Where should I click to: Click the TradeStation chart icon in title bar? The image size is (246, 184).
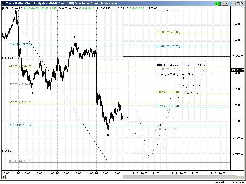point(3,3)
